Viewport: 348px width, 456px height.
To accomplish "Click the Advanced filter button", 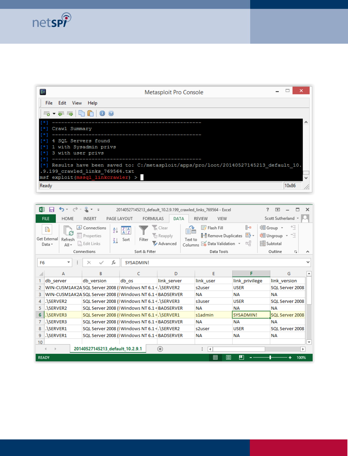I will coord(164,244).
